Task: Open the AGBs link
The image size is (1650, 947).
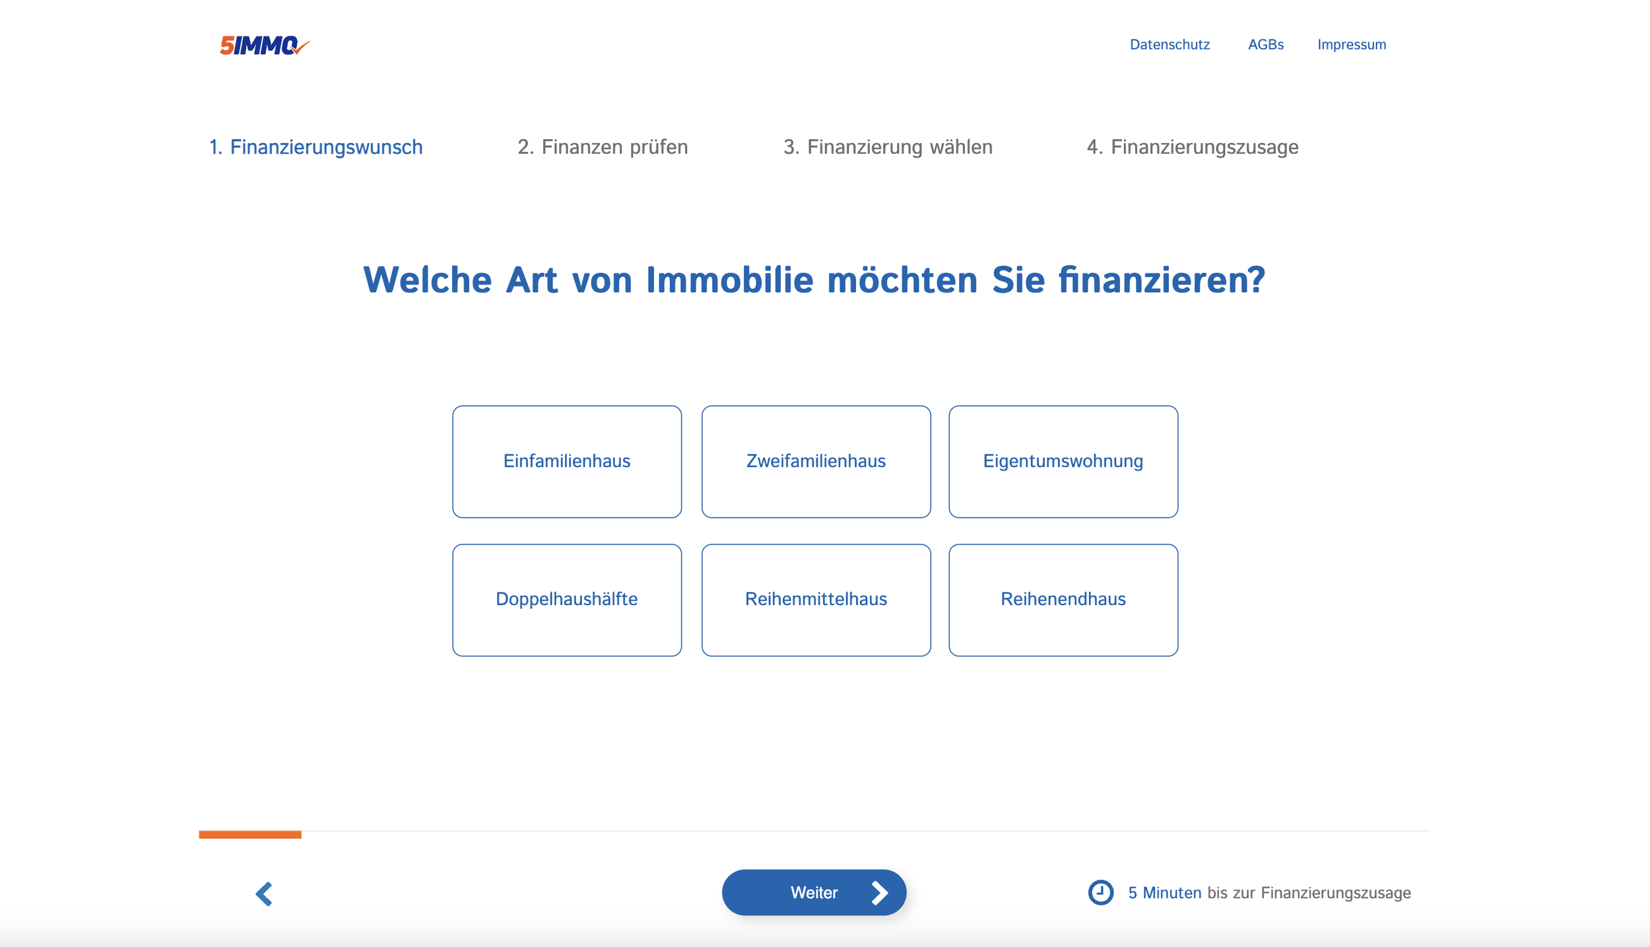Action: click(1265, 45)
